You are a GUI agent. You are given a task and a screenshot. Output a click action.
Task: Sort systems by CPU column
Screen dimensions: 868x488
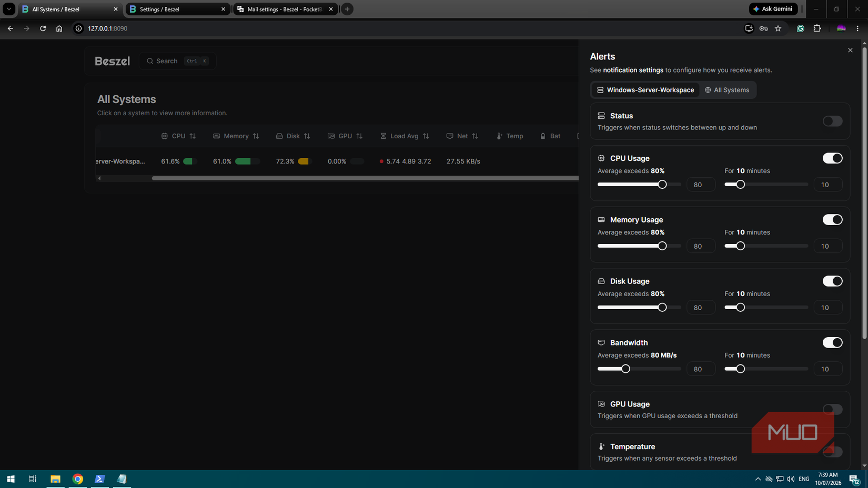point(178,136)
